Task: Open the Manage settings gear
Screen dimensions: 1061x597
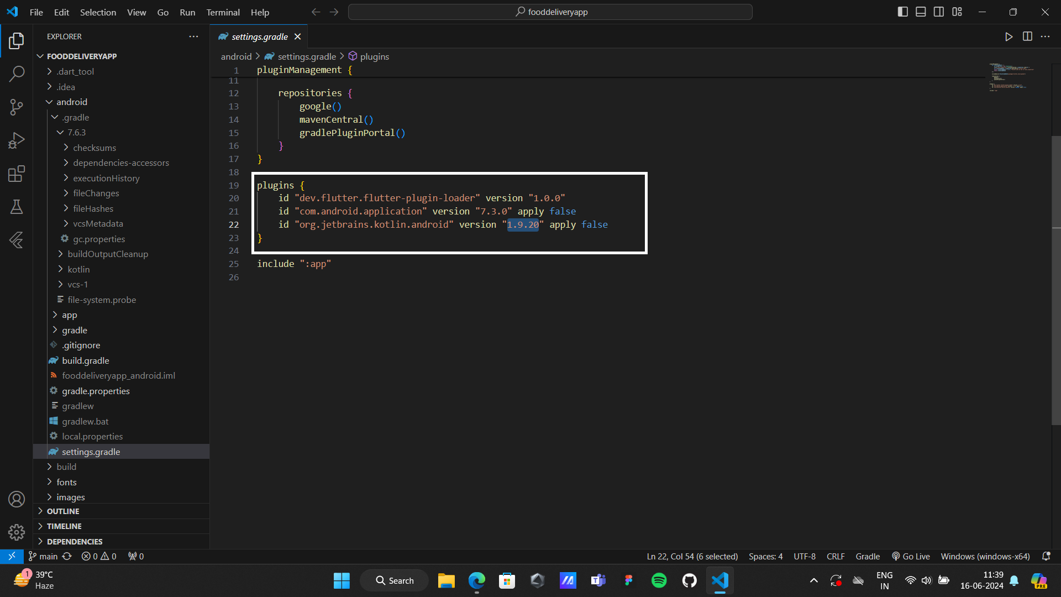Action: [17, 532]
